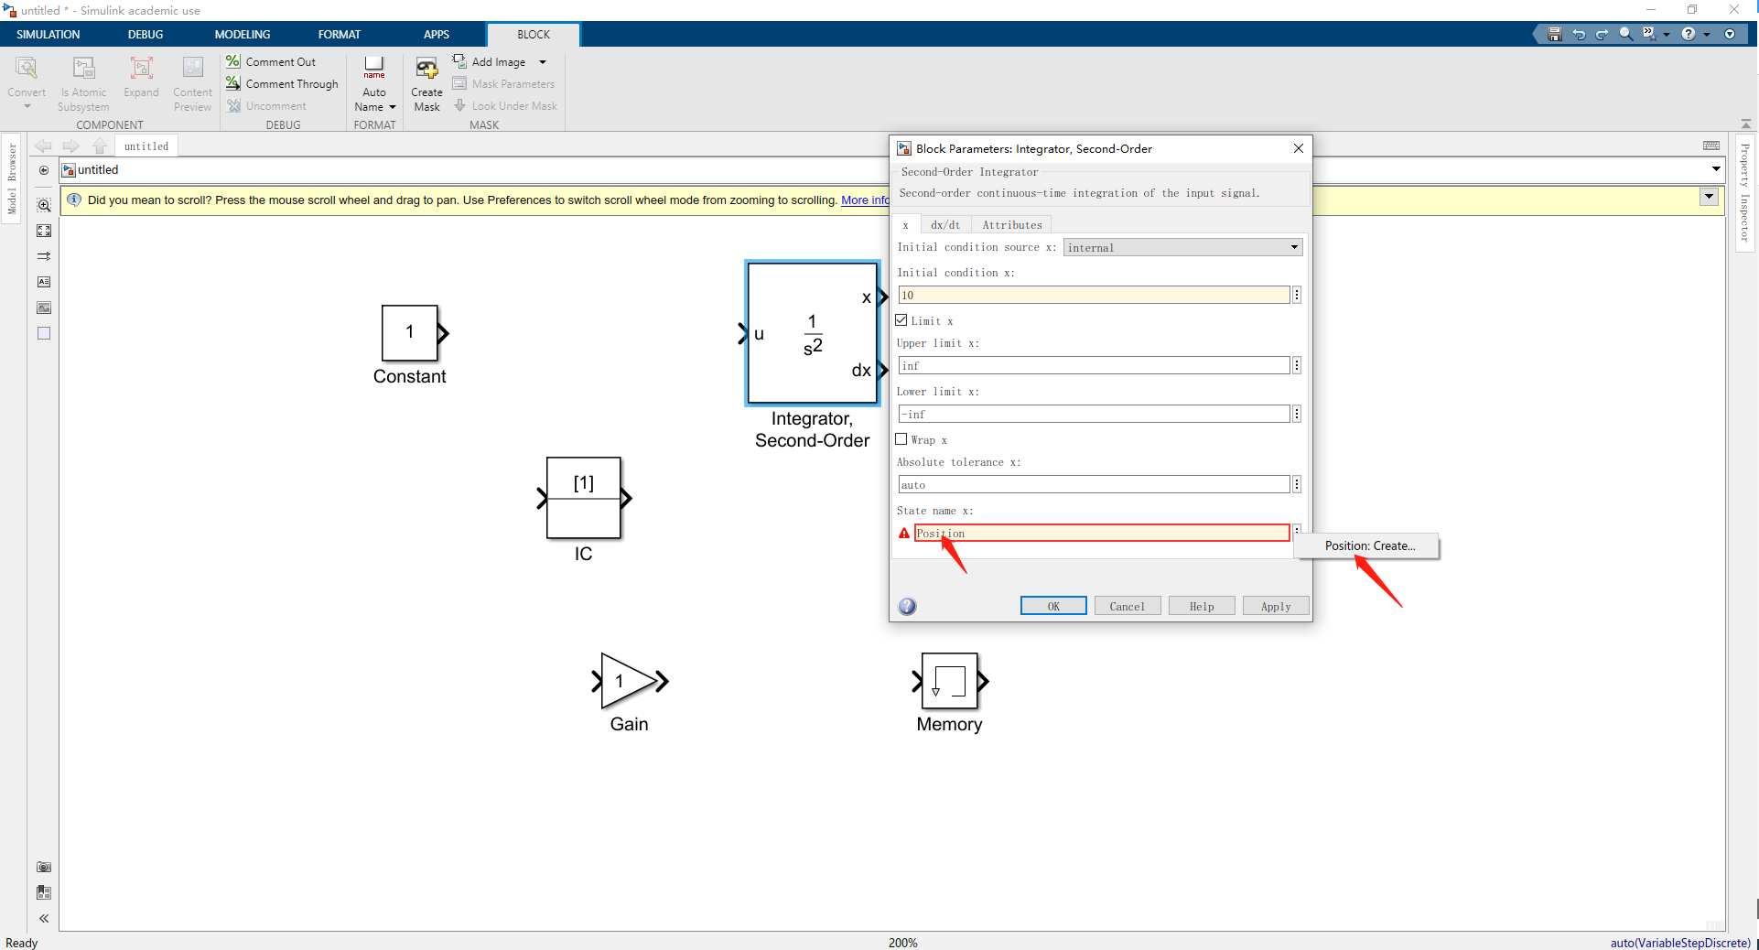The image size is (1759, 950).
Task: Click the Auto Name icon
Action: pos(374,67)
